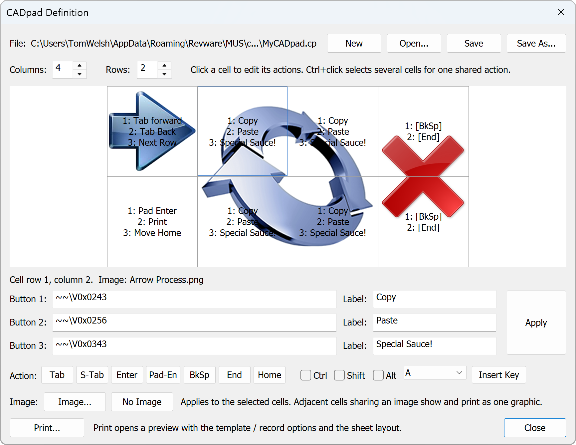Decrease the Columns count using the down arrow
Image resolution: width=576 pixels, height=445 pixels.
pyautogui.click(x=80, y=74)
